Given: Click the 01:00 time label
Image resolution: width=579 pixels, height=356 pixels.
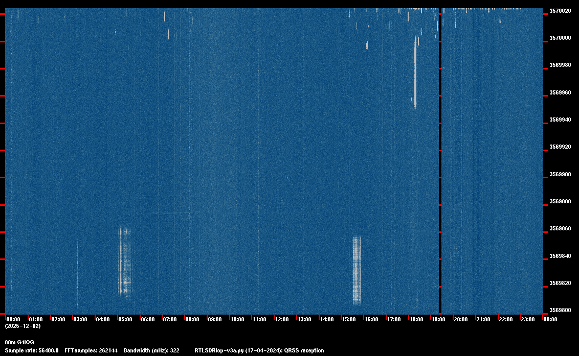Looking at the screenshot, I should tap(36, 319).
